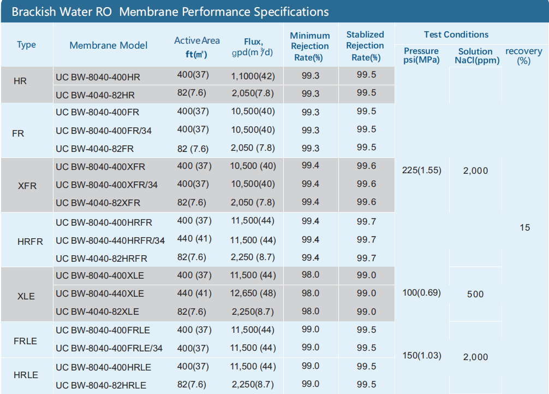
Task: Click the 'FRLE' type cell
Action: (x=25, y=341)
